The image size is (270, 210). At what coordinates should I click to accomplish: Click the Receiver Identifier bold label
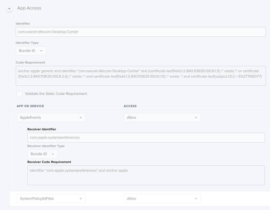pyautogui.click(x=42, y=129)
